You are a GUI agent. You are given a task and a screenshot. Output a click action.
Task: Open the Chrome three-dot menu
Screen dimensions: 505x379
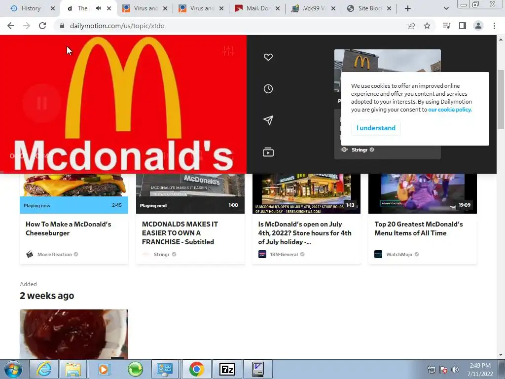pos(494,26)
